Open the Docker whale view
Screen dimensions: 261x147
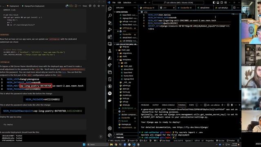110,100
